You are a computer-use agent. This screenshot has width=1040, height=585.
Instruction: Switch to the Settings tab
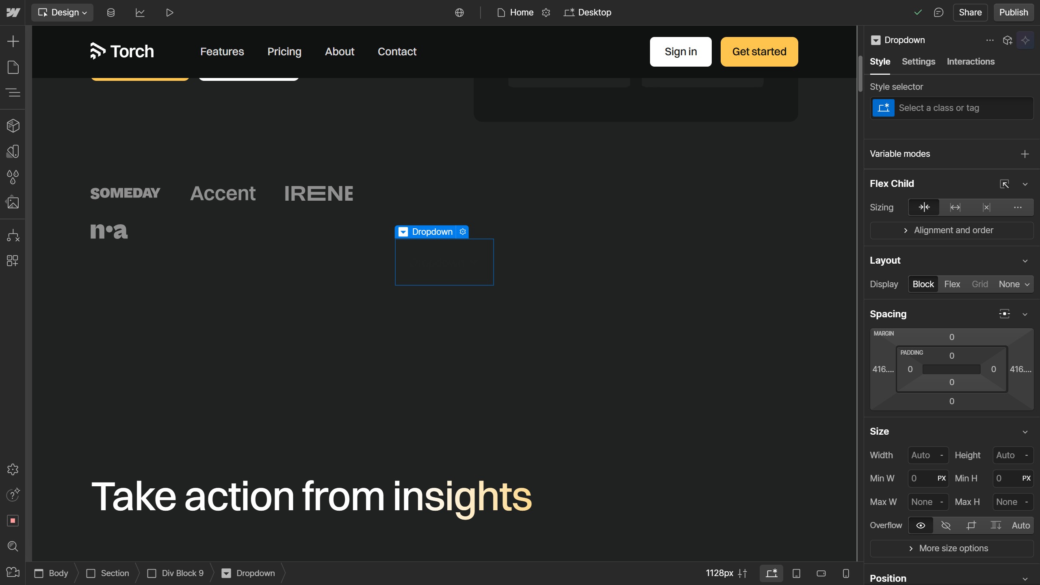point(919,61)
